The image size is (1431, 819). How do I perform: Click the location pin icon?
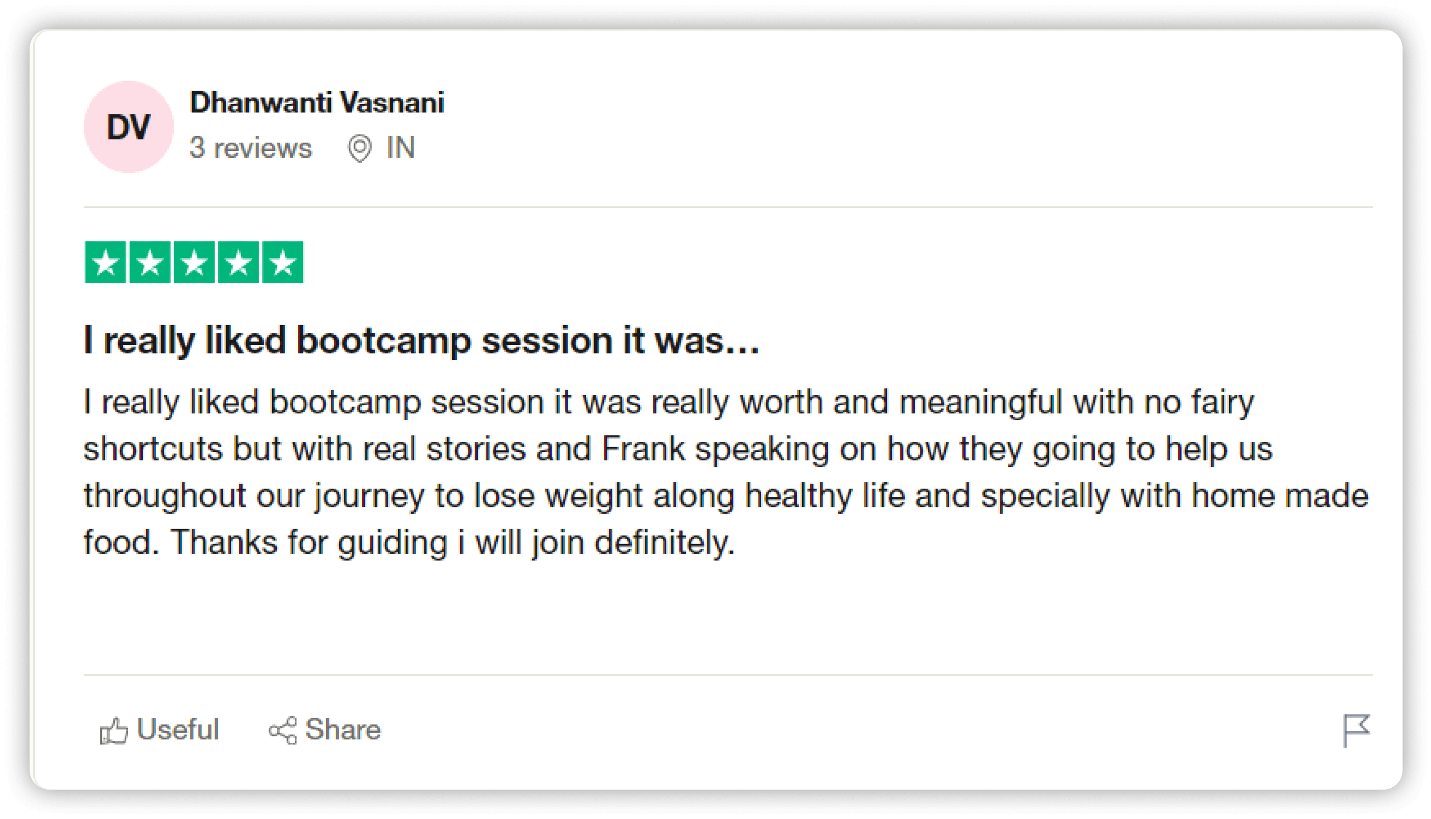[359, 149]
